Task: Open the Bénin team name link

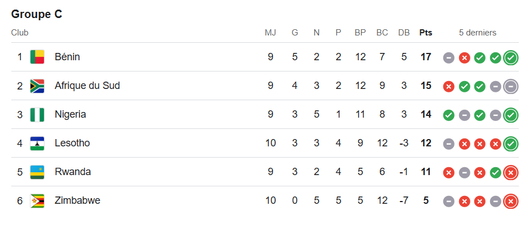Action: [x=67, y=57]
